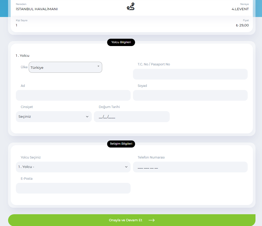Screen dimensions: 262x226
Task: Click the arrow icon on Onayla button
Action: click(x=151, y=220)
